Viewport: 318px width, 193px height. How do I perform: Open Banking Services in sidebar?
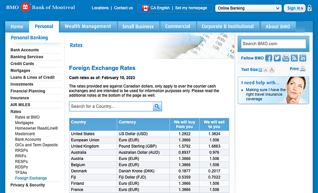click(27, 57)
